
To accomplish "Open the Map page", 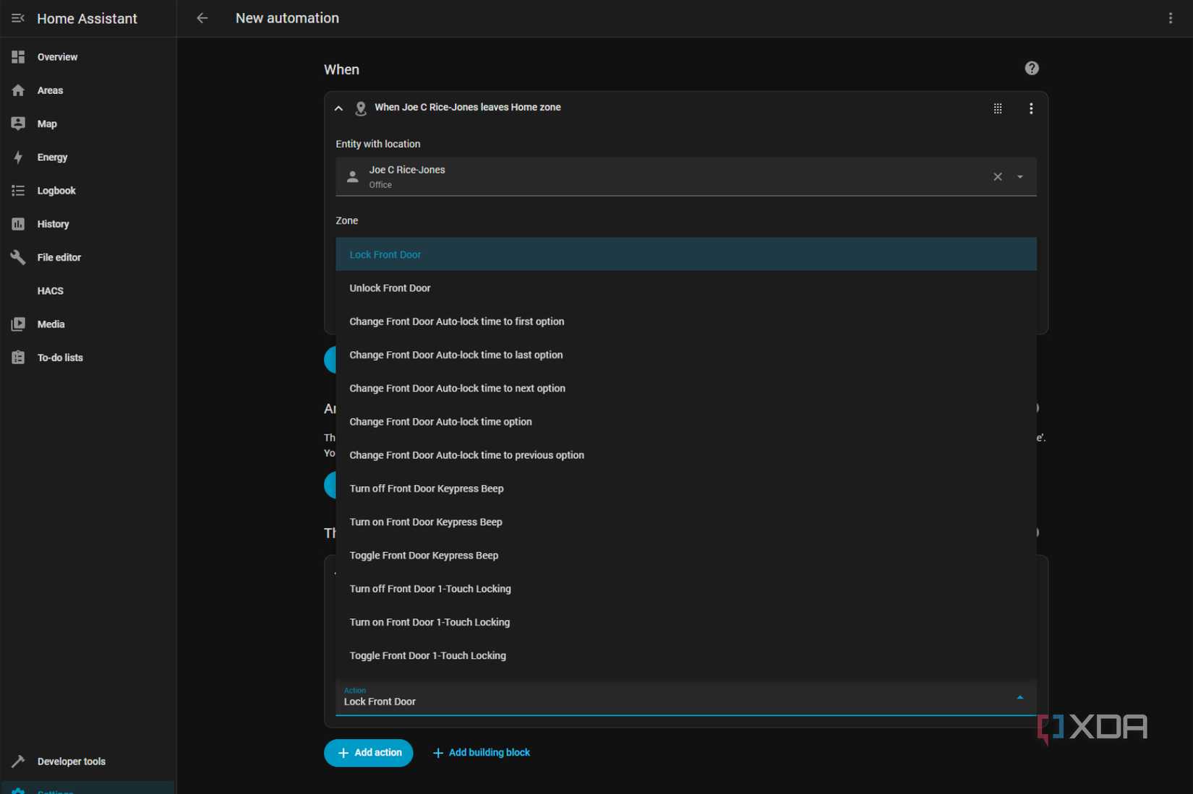I will pos(88,124).
